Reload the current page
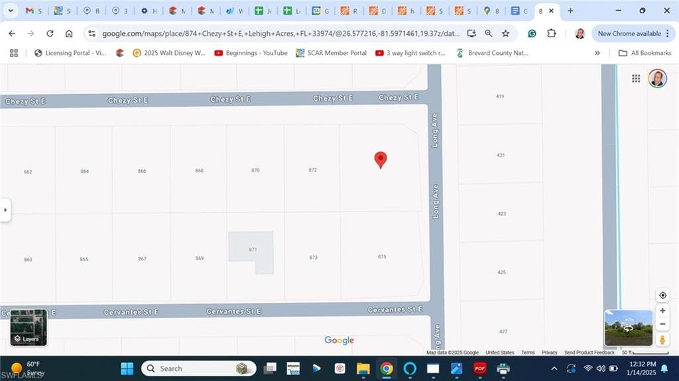The width and height of the screenshot is (679, 381). [x=50, y=33]
